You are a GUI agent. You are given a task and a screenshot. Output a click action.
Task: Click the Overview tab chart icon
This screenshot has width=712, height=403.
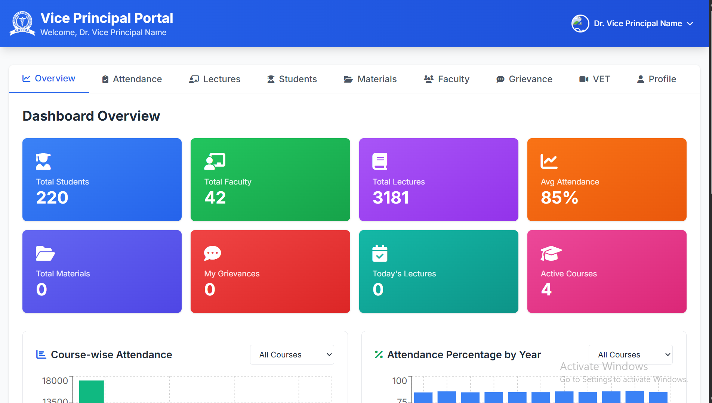coord(26,78)
